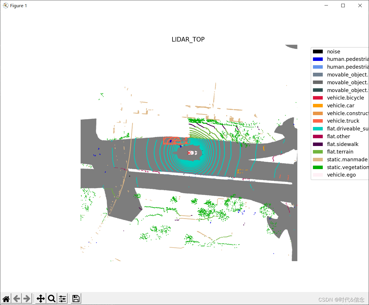Click the red vehicle.bicycle swatch
Screen dimensions: 369x305
[x=318, y=98]
